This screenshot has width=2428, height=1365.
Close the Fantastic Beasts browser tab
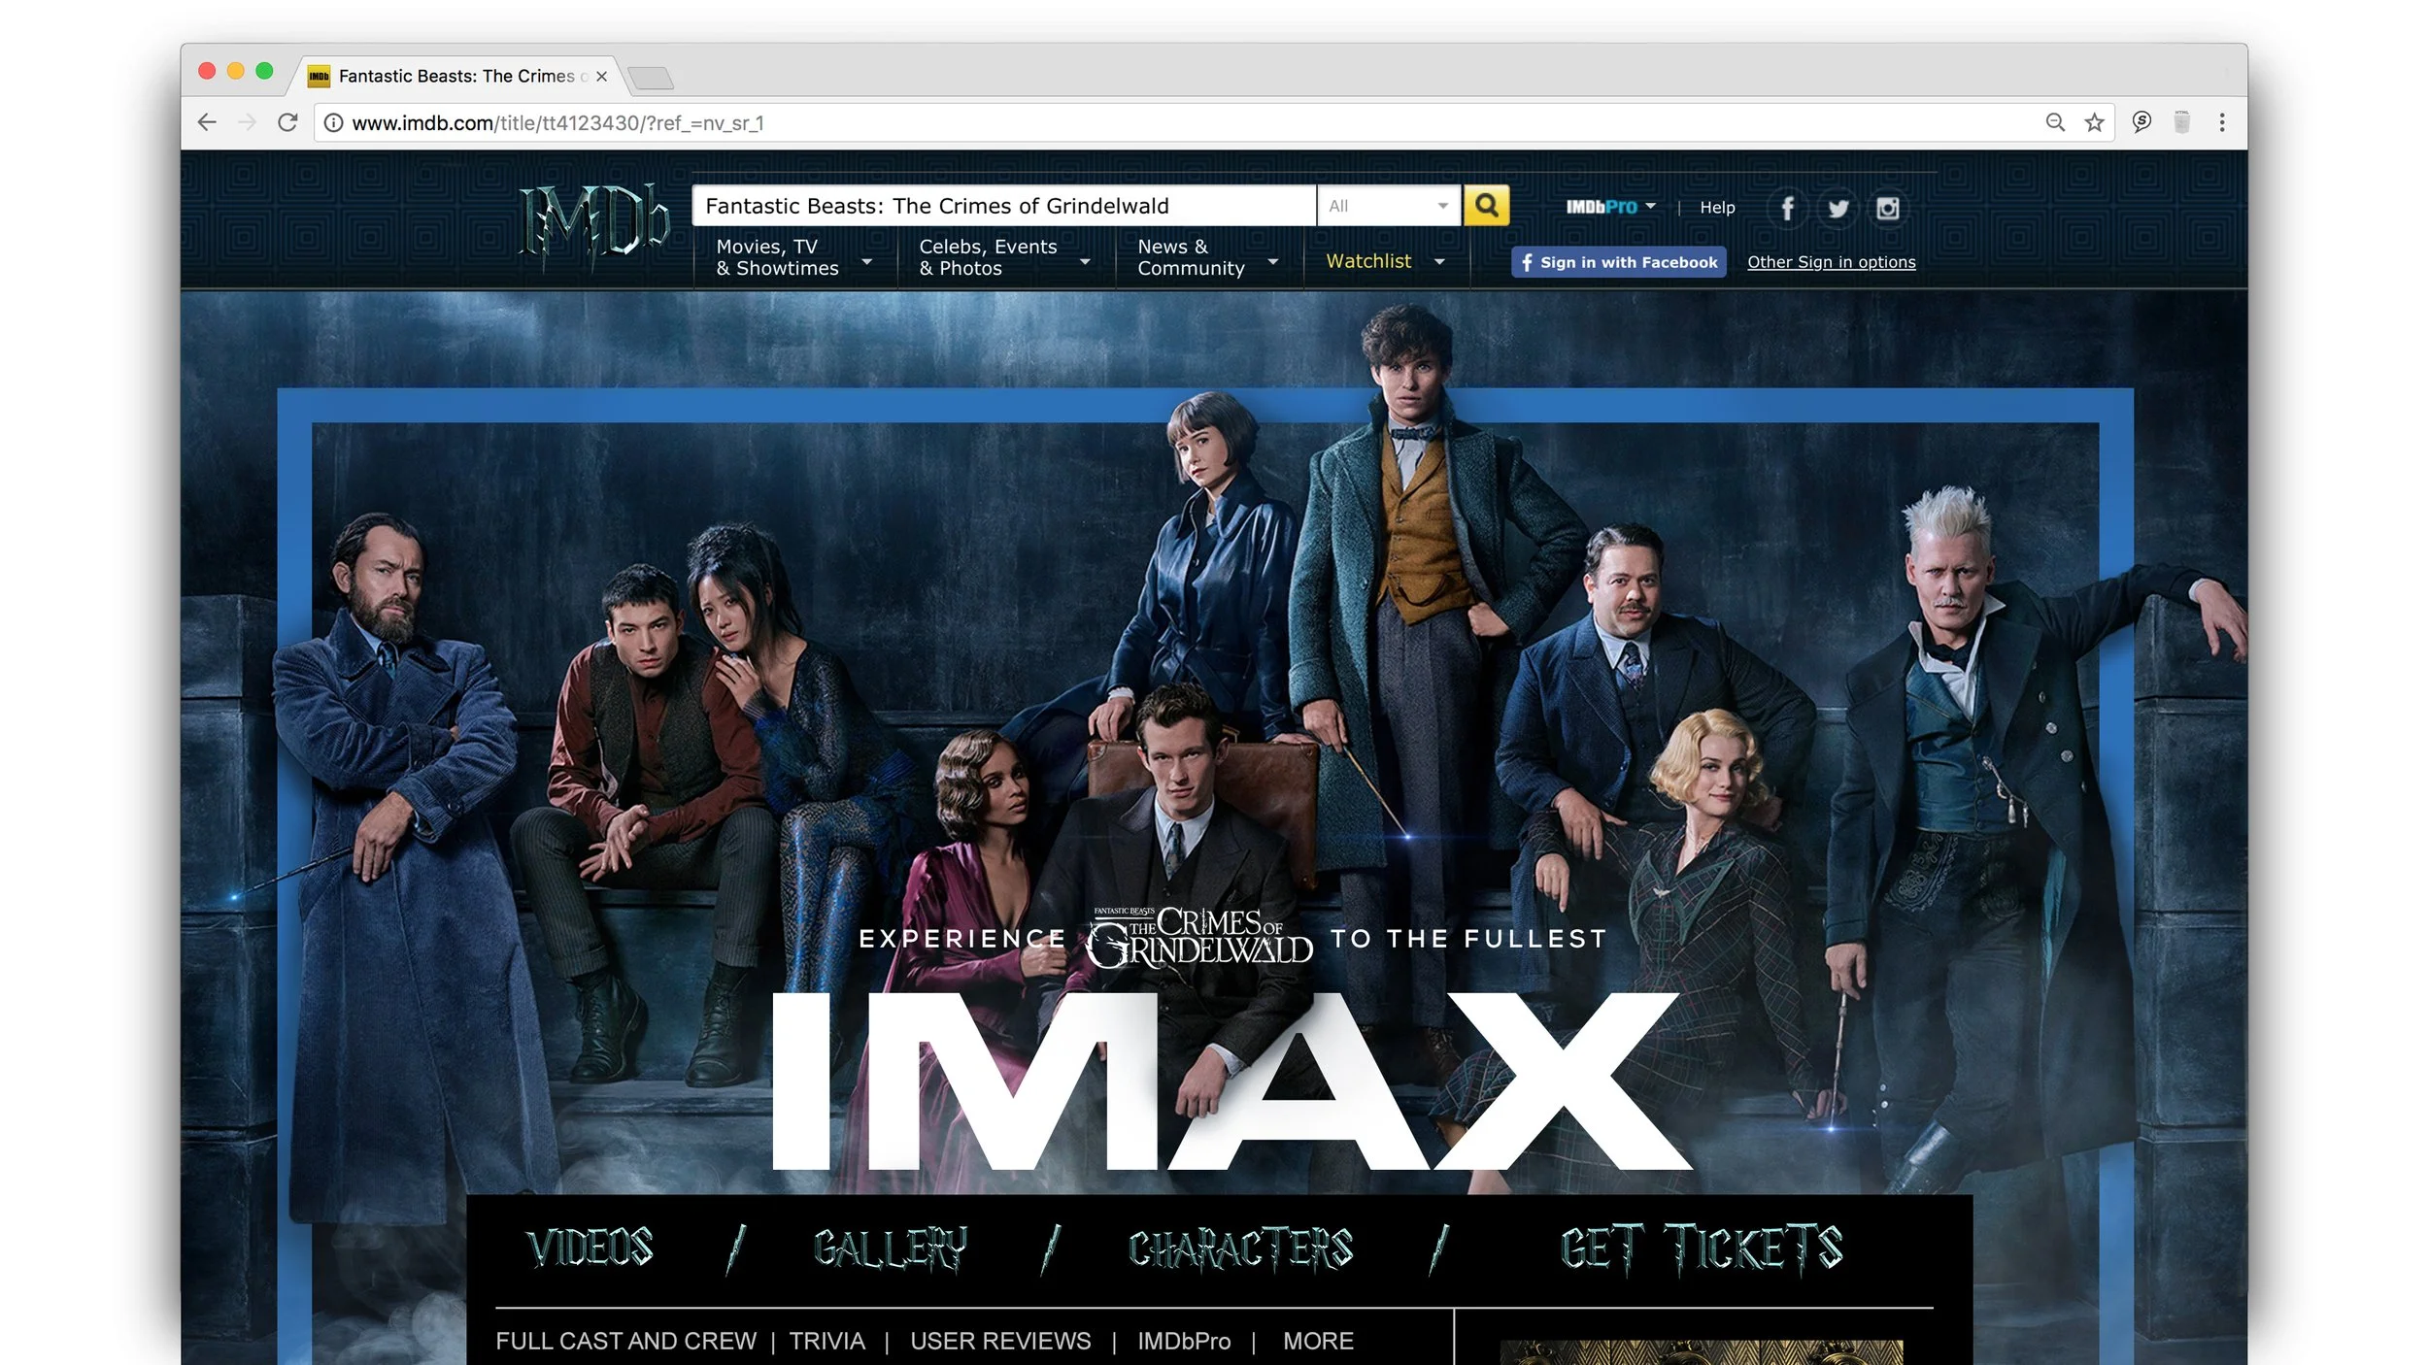(x=601, y=76)
